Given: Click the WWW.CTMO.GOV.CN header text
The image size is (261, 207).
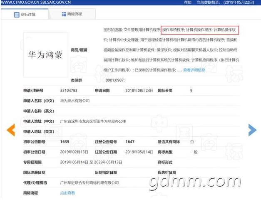Looking at the screenshot, I should 20,2.
